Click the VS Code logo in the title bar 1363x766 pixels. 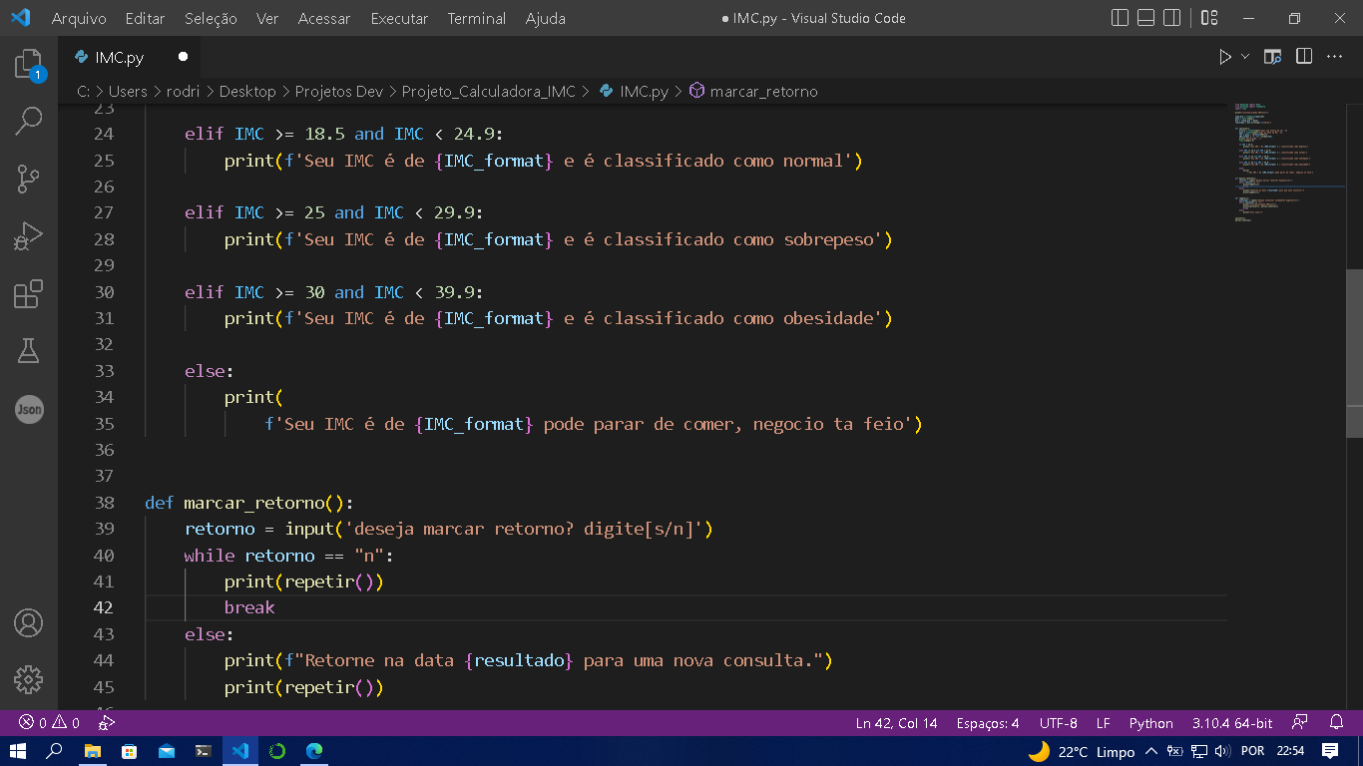[20, 18]
